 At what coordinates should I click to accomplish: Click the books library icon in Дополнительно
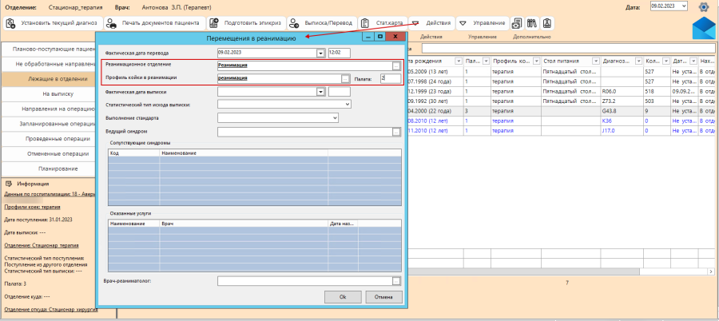[532, 23]
